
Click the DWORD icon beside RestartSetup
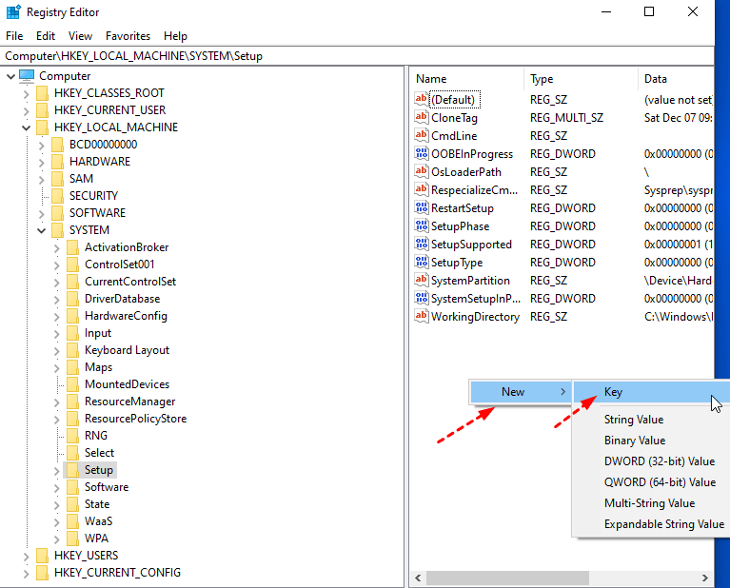[x=422, y=208]
